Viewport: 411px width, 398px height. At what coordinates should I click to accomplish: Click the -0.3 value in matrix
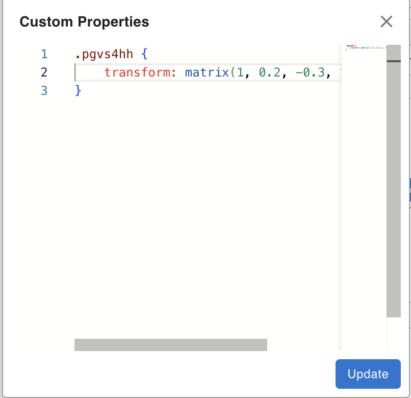tap(310, 72)
